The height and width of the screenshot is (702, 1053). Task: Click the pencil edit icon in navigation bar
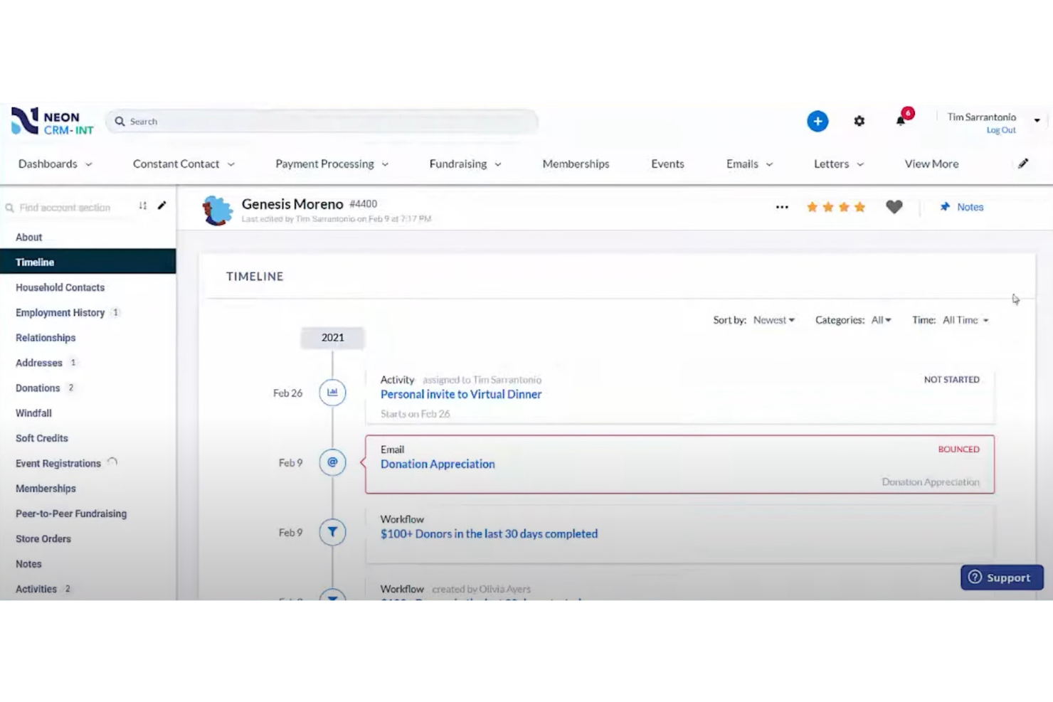click(1023, 164)
